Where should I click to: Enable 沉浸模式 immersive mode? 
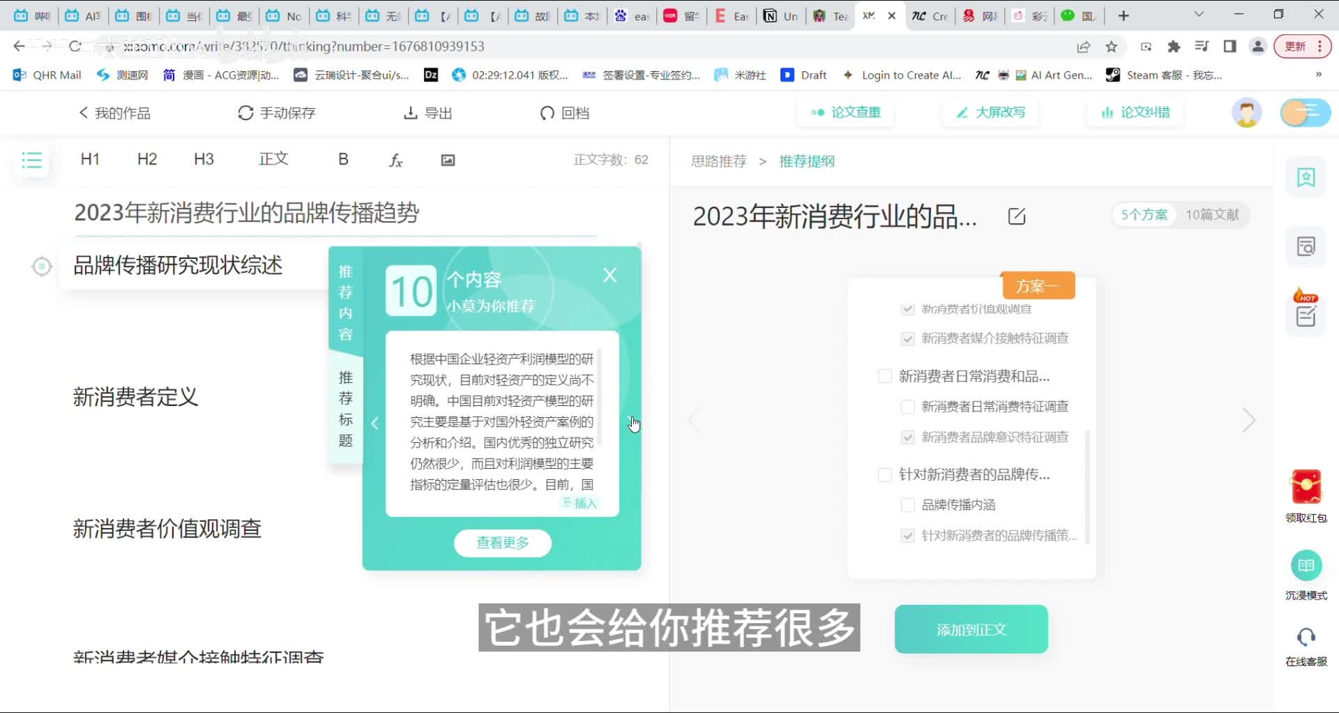point(1306,566)
